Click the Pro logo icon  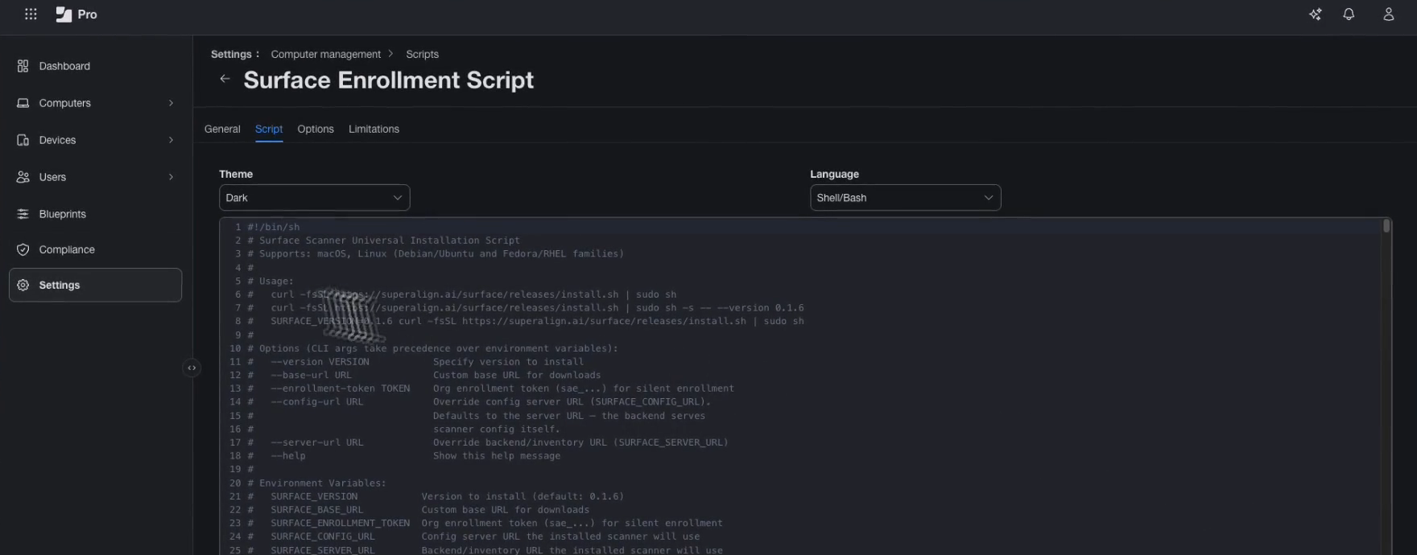[x=64, y=14]
